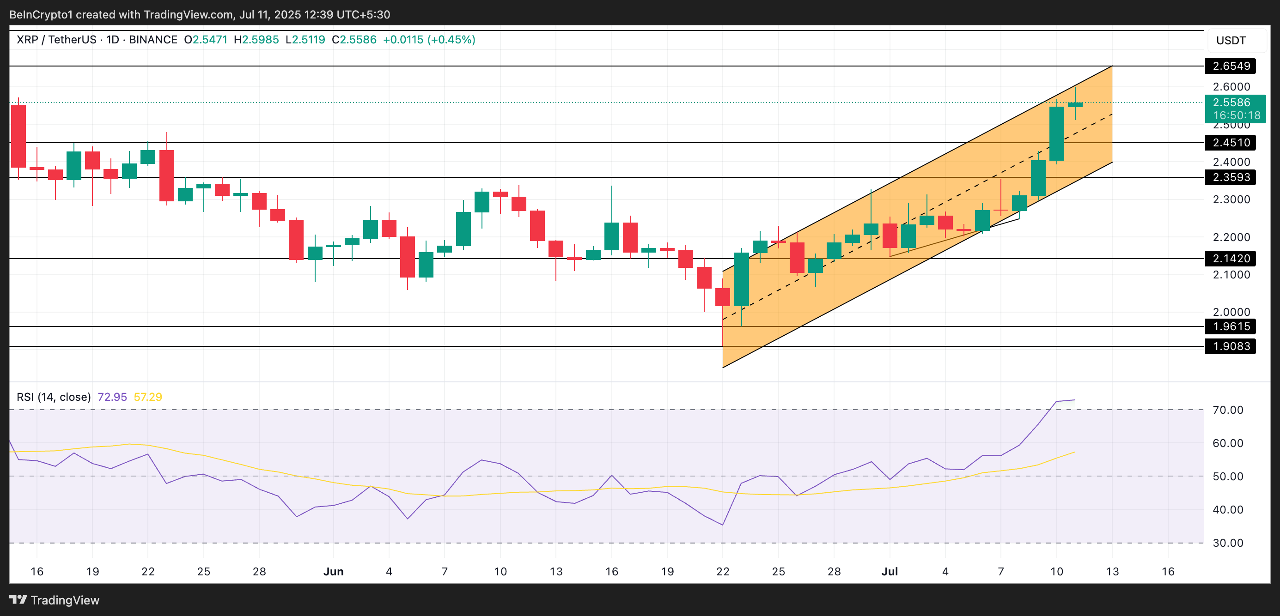This screenshot has height=616, width=1280.
Task: Click the 30.00 RSI oversold axis label
Action: [x=1227, y=543]
